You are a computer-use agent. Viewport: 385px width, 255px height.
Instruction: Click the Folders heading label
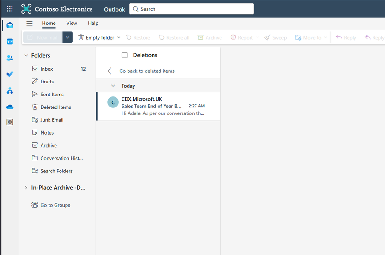click(x=41, y=56)
